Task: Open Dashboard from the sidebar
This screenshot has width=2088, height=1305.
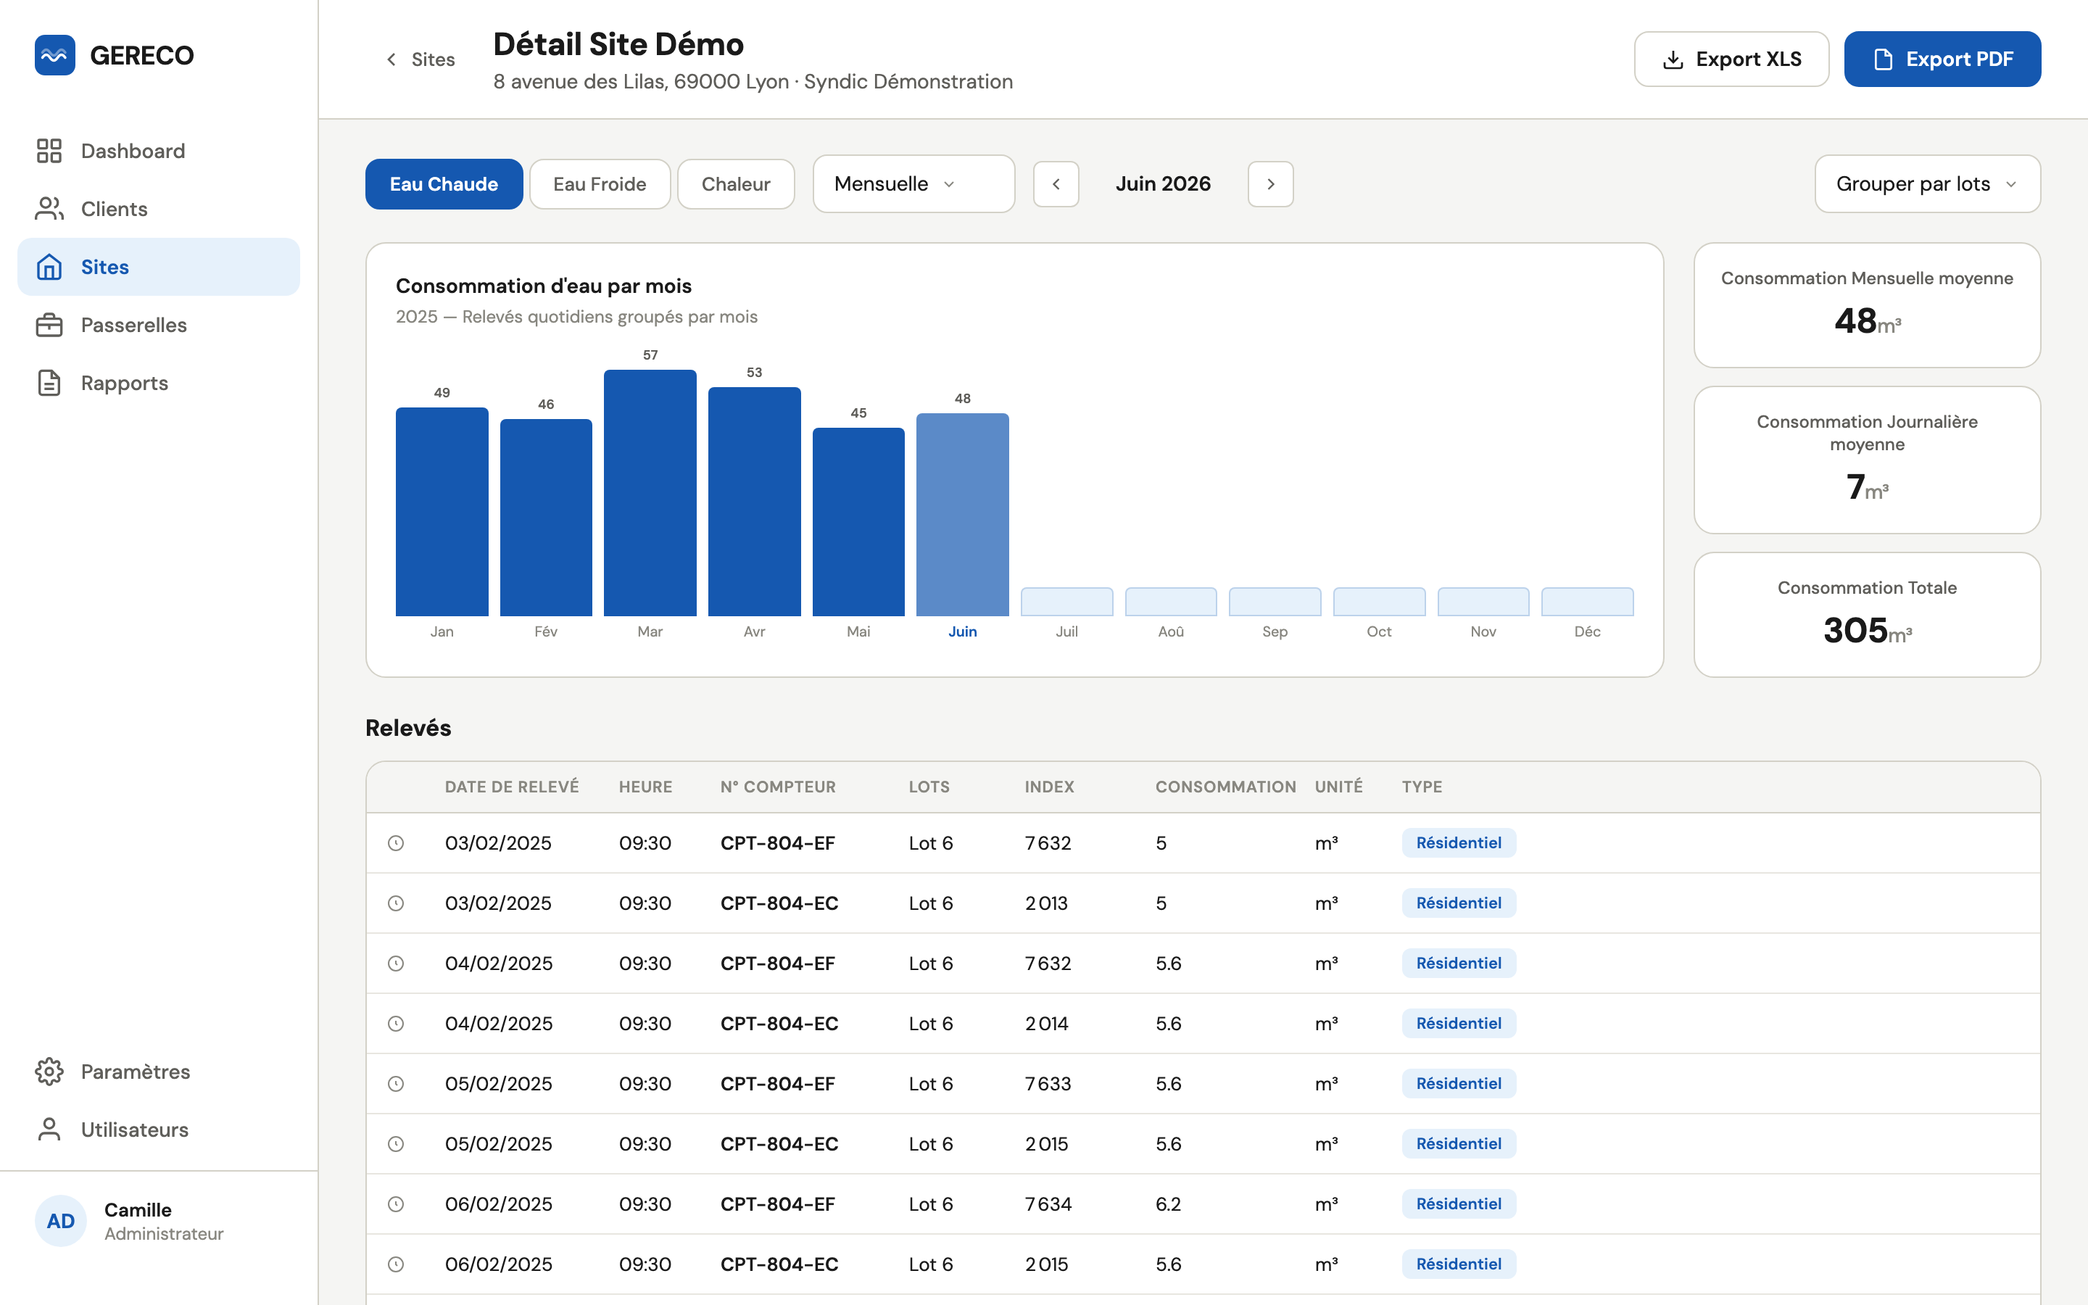Action: pyautogui.click(x=158, y=151)
